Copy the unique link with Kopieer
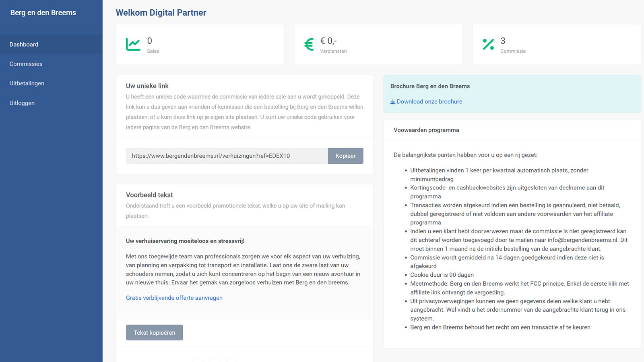 345,156
